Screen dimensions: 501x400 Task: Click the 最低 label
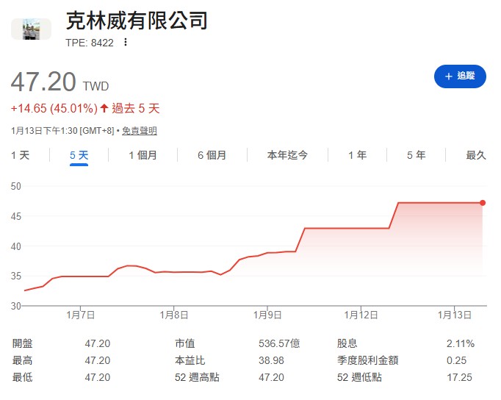pyautogui.click(x=22, y=378)
